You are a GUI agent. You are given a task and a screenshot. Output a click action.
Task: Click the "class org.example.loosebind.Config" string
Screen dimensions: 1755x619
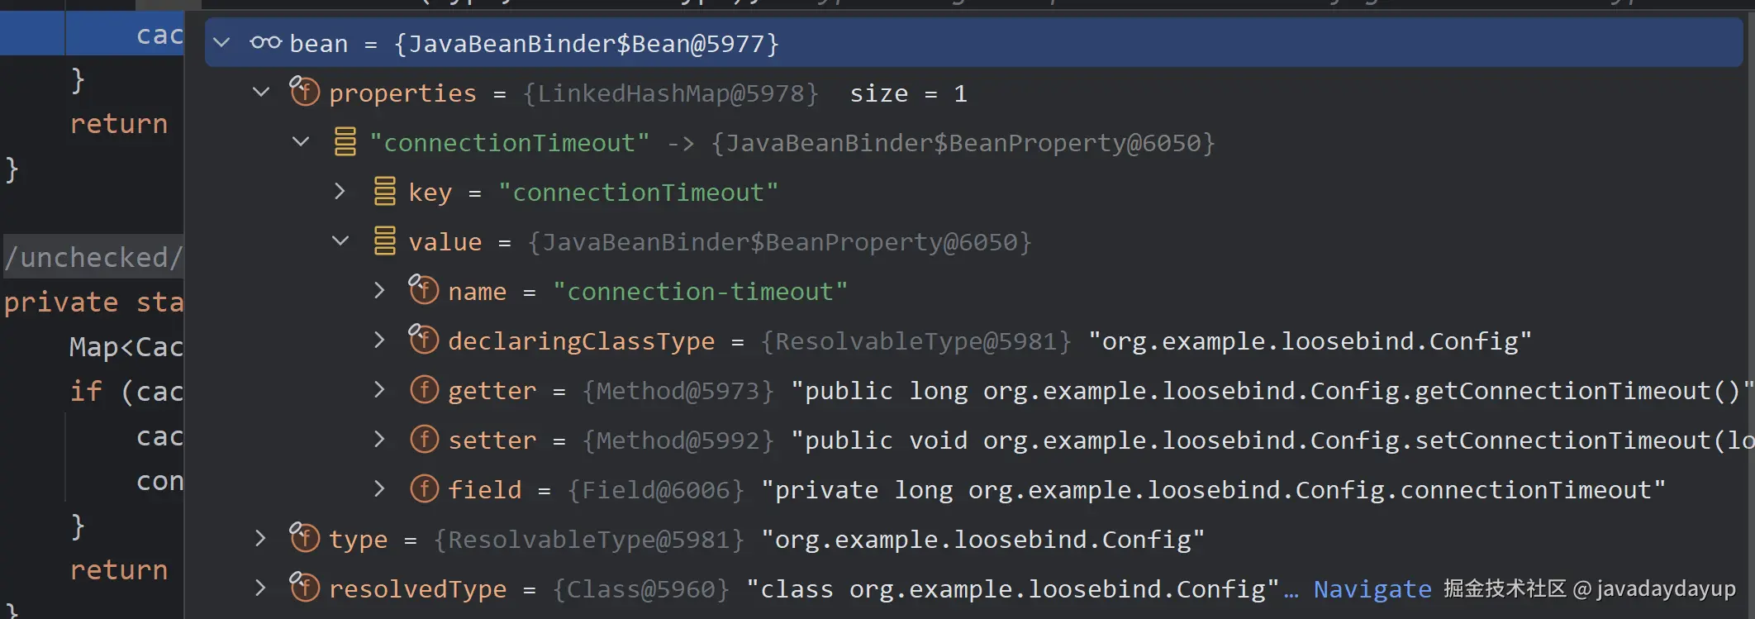[1013, 589]
